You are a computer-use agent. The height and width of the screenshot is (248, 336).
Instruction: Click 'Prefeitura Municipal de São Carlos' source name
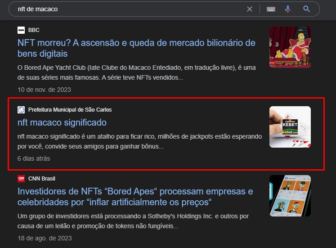pos(70,110)
